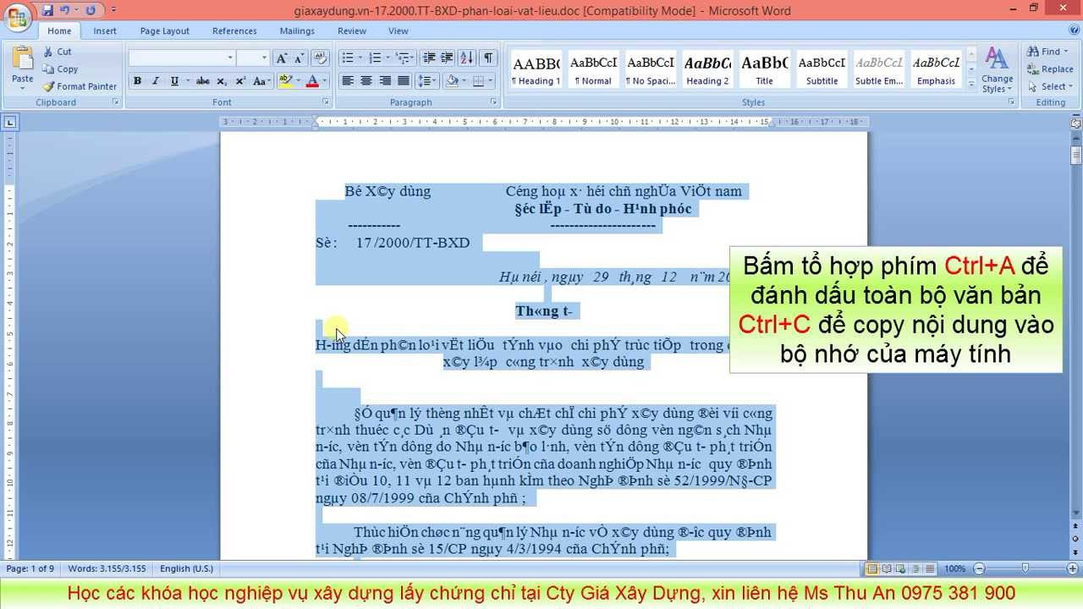The image size is (1083, 609).
Task: Open the View tab
Action: (399, 31)
